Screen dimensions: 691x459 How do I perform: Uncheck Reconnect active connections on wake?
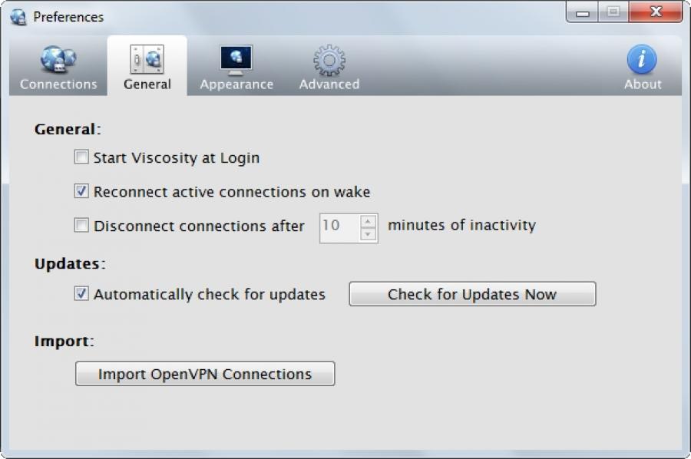pyautogui.click(x=81, y=190)
